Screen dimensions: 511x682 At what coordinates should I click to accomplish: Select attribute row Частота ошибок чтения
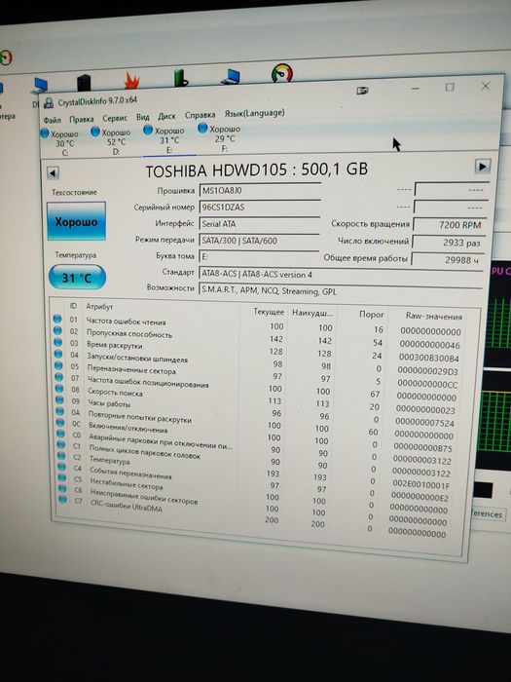(x=256, y=324)
